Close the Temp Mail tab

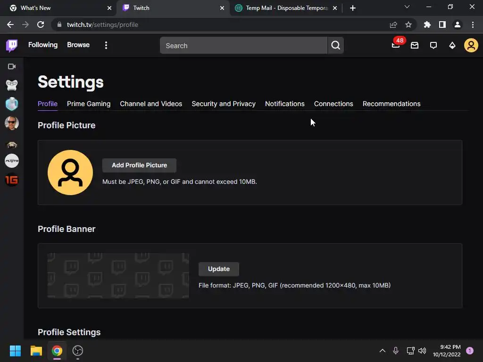[335, 8]
